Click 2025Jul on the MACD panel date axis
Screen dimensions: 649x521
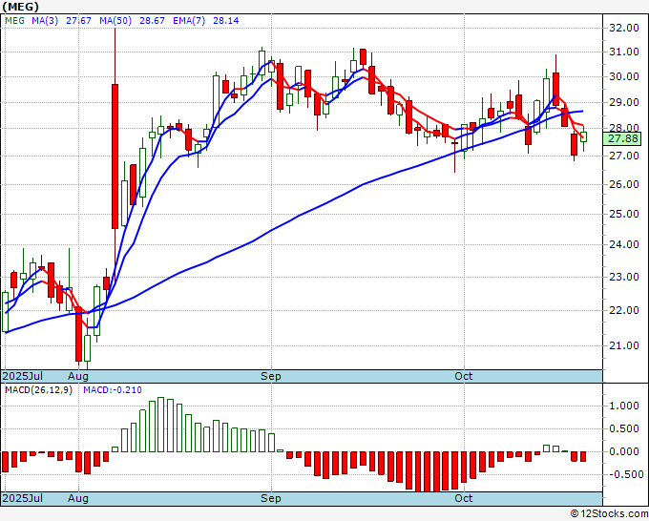22,498
